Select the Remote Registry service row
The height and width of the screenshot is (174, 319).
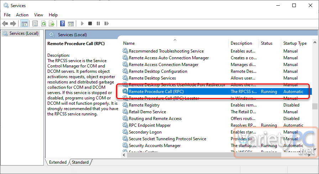point(144,105)
